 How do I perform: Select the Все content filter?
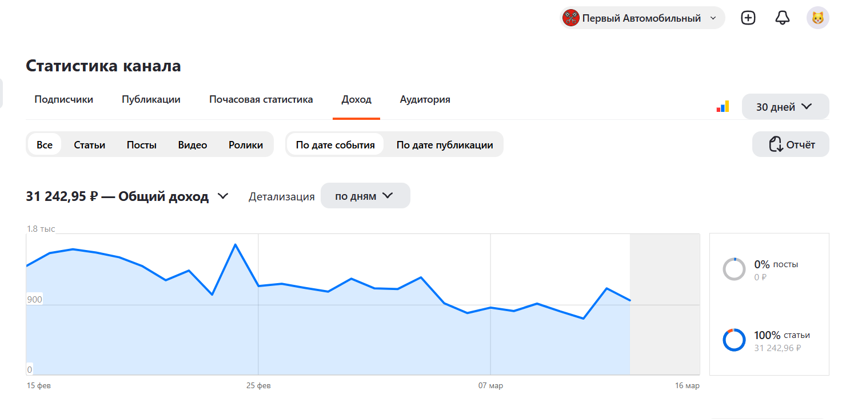pyautogui.click(x=45, y=144)
